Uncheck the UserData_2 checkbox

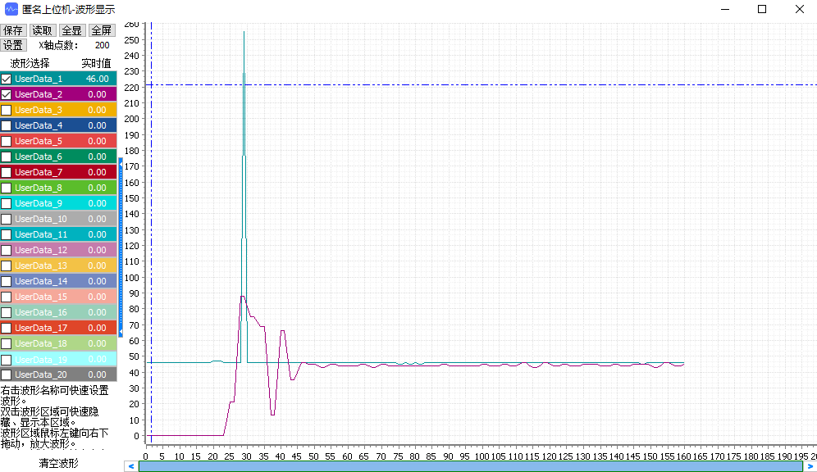(x=7, y=95)
